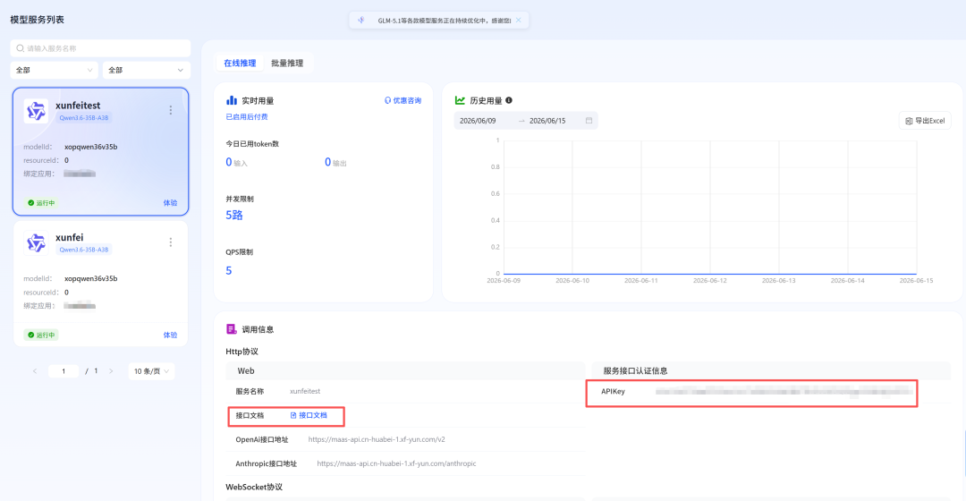Expand the first 全部 filter dropdown
This screenshot has width=966, height=501.
pos(55,71)
